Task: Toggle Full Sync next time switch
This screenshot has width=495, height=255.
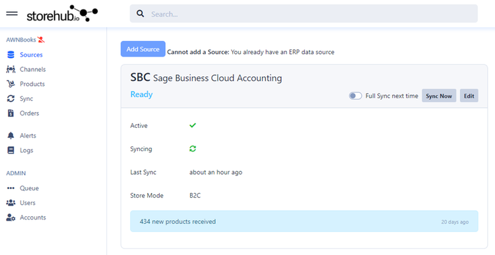Action: click(x=355, y=96)
